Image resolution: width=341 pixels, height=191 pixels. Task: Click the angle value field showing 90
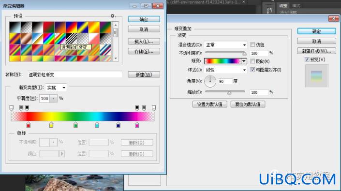225,81
